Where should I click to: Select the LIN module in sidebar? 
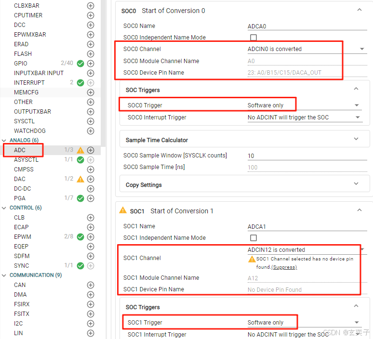click(19, 333)
